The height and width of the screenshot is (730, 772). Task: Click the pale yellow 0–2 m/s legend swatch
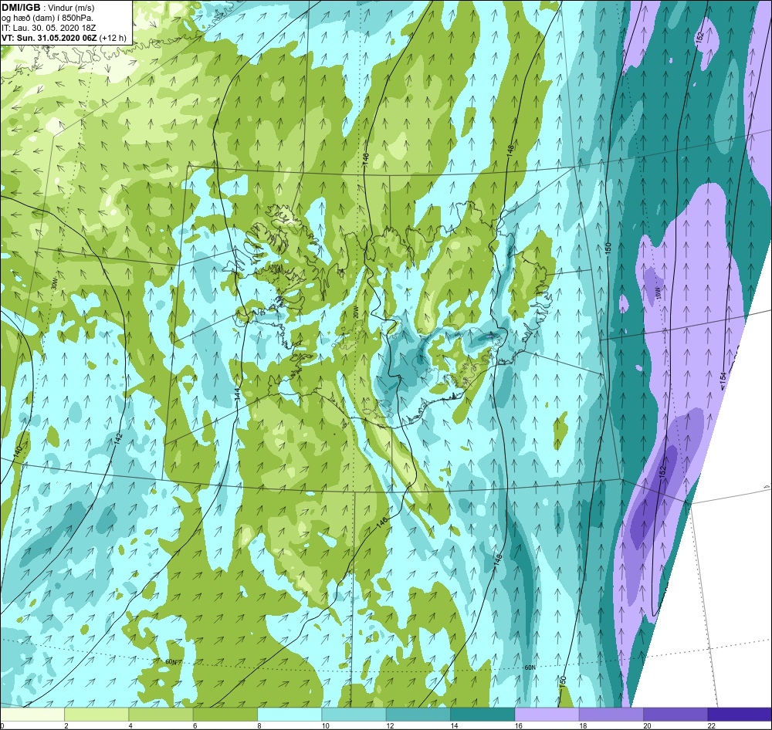(x=32, y=714)
